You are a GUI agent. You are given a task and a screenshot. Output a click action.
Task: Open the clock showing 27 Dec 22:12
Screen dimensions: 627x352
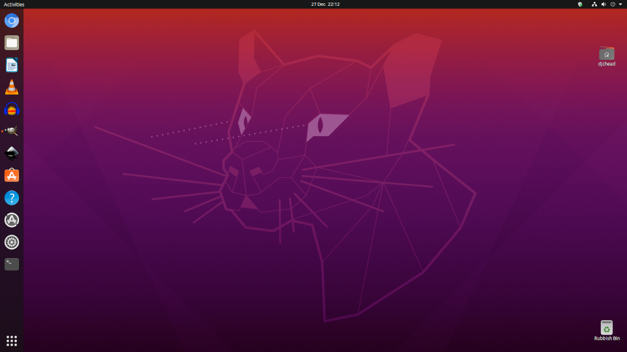(x=325, y=5)
